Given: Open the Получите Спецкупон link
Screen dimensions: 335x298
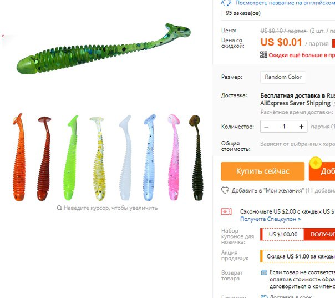Looking at the screenshot, I should pyautogui.click(x=271, y=219).
